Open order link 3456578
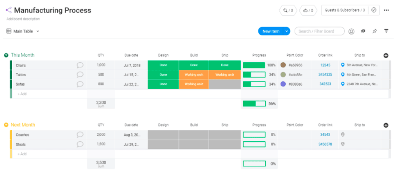The height and width of the screenshot is (178, 402). [x=325, y=144]
